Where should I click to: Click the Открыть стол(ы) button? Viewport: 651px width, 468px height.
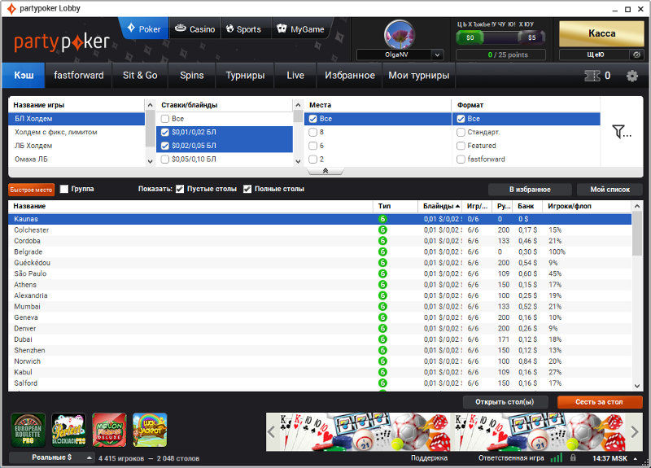tap(505, 402)
